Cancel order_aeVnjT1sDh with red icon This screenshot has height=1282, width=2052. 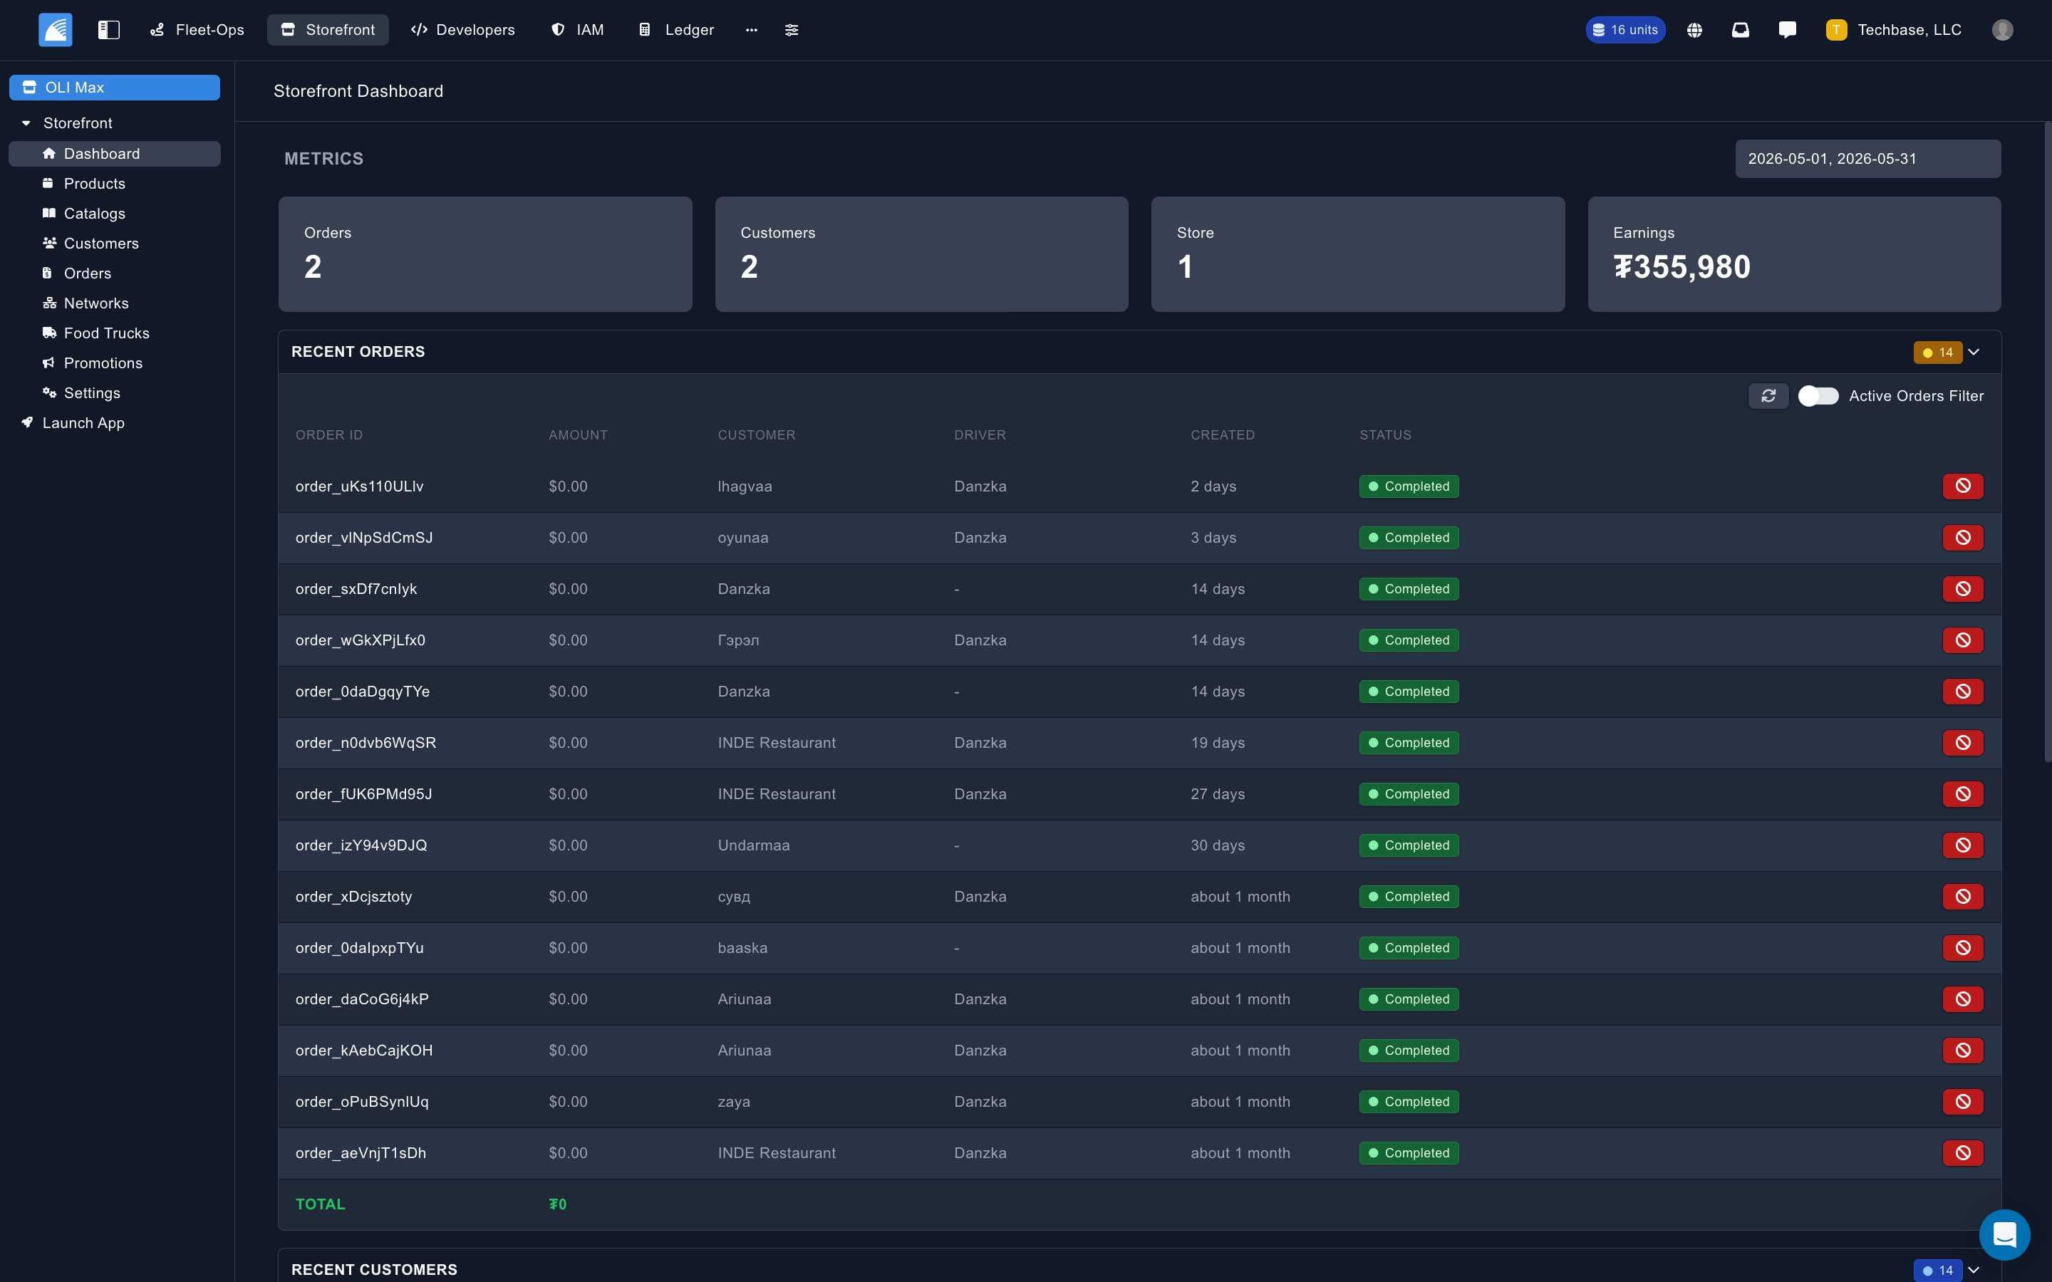pos(1962,1153)
